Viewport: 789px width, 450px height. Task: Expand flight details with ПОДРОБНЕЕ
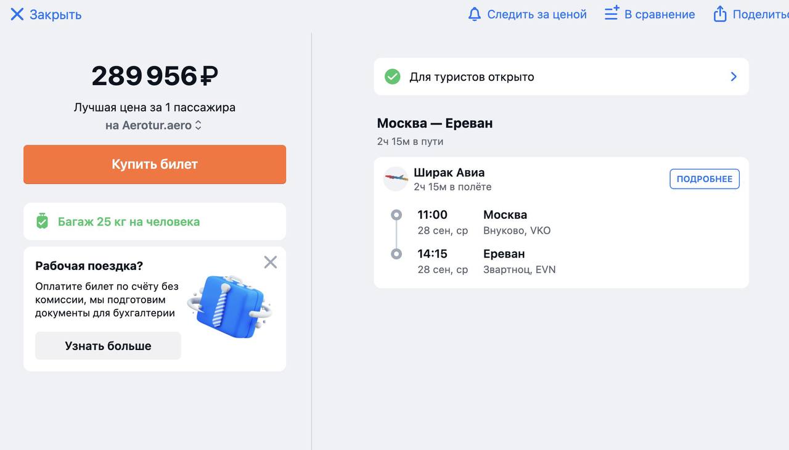point(704,179)
